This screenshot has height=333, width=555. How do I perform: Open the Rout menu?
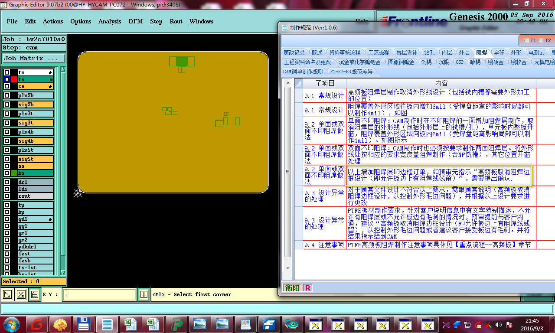(176, 21)
